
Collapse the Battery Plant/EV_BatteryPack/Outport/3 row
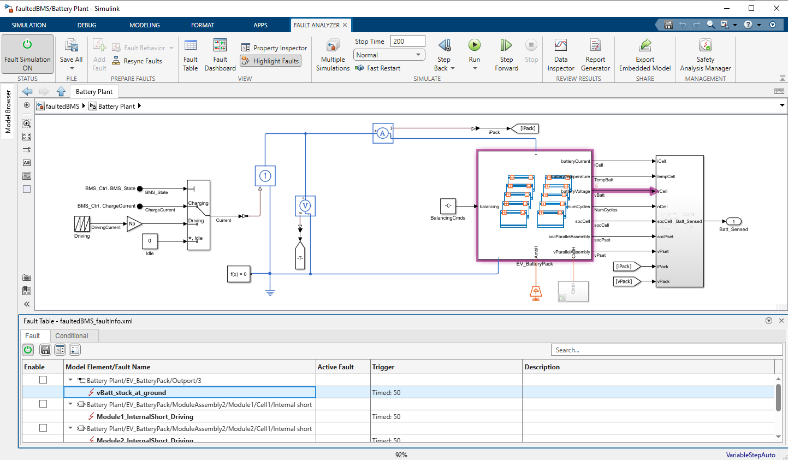70,380
